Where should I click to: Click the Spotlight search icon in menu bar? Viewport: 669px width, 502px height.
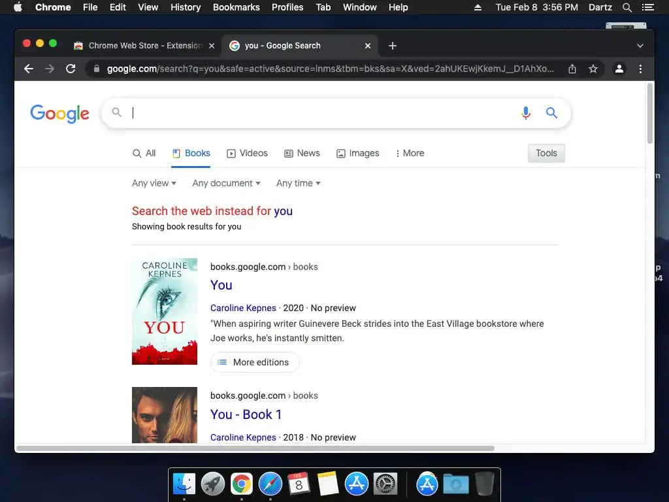(x=627, y=7)
